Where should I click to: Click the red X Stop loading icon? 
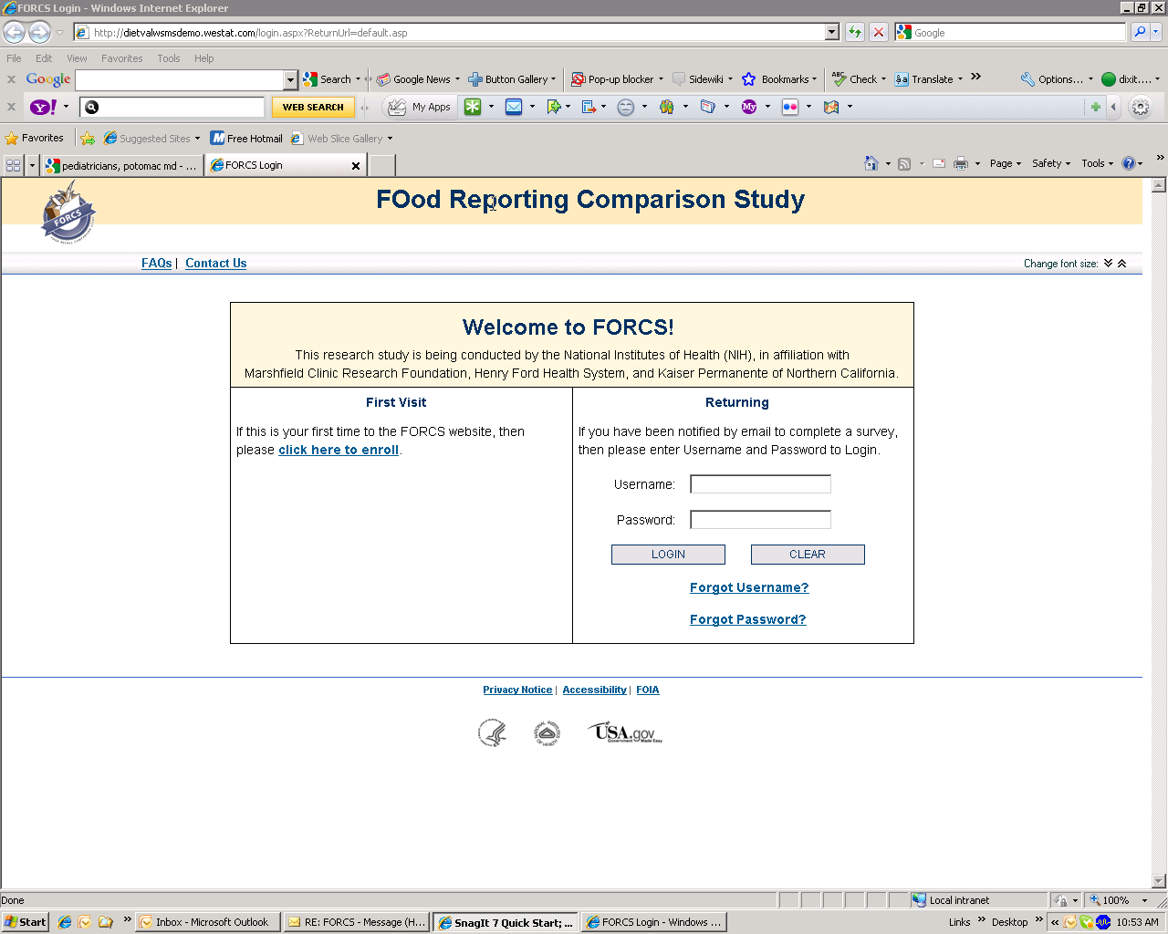tap(878, 33)
